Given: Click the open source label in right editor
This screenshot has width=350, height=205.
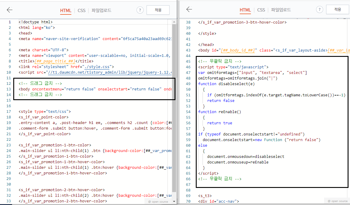Looking at the screenshot, I should pyautogui.click(x=338, y=201).
